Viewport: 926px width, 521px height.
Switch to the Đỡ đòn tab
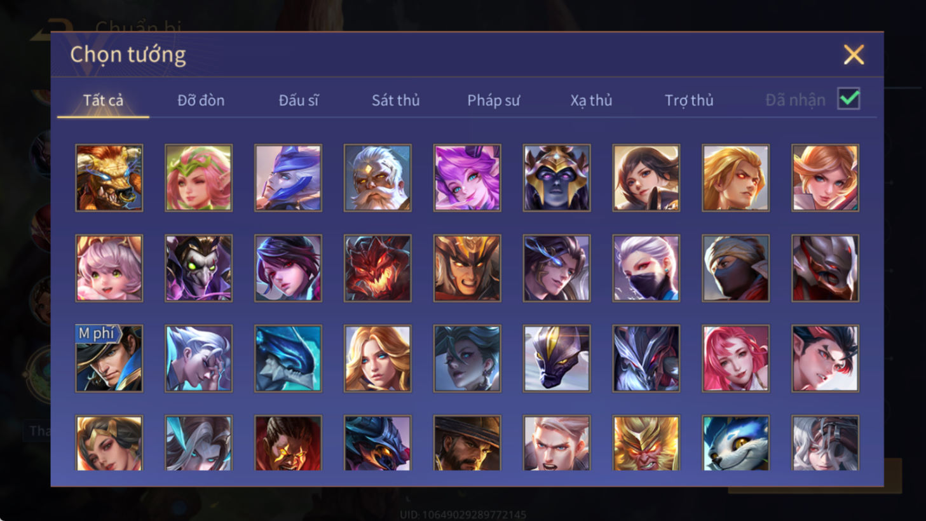(201, 100)
